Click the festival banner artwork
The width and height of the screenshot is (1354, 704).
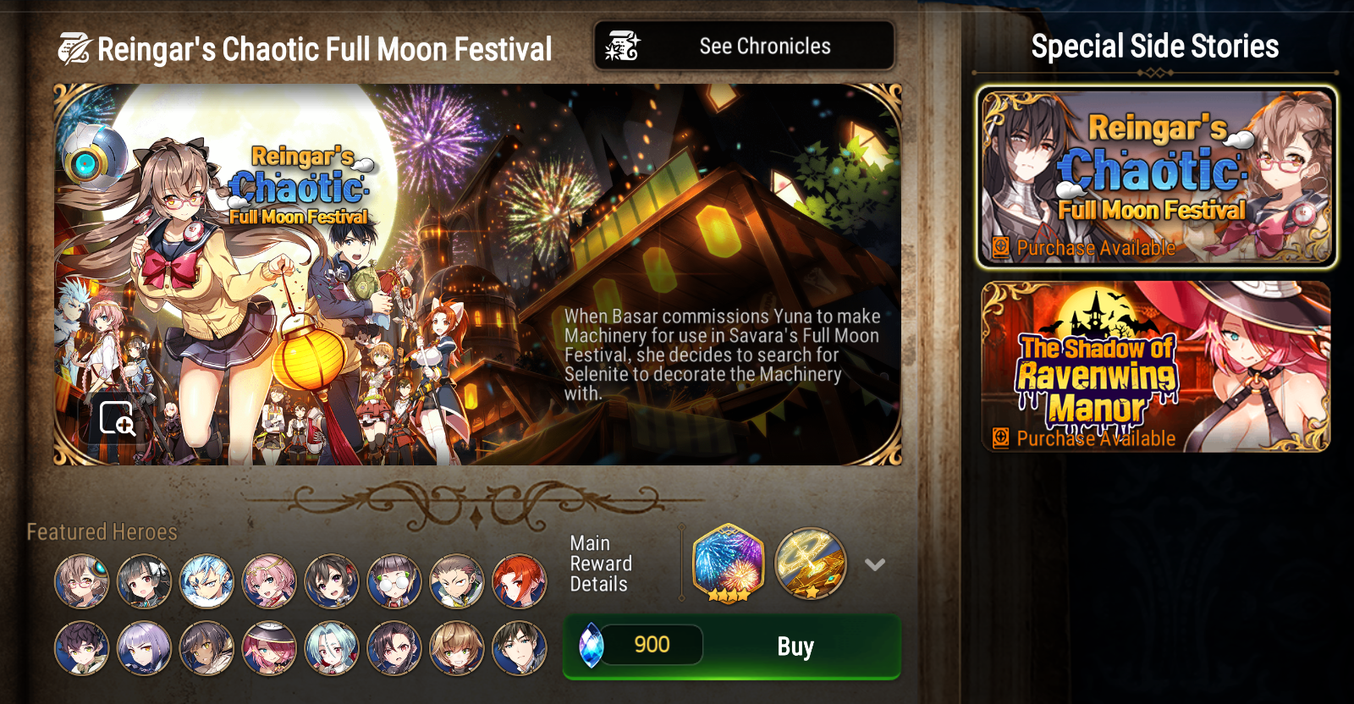[477, 274]
